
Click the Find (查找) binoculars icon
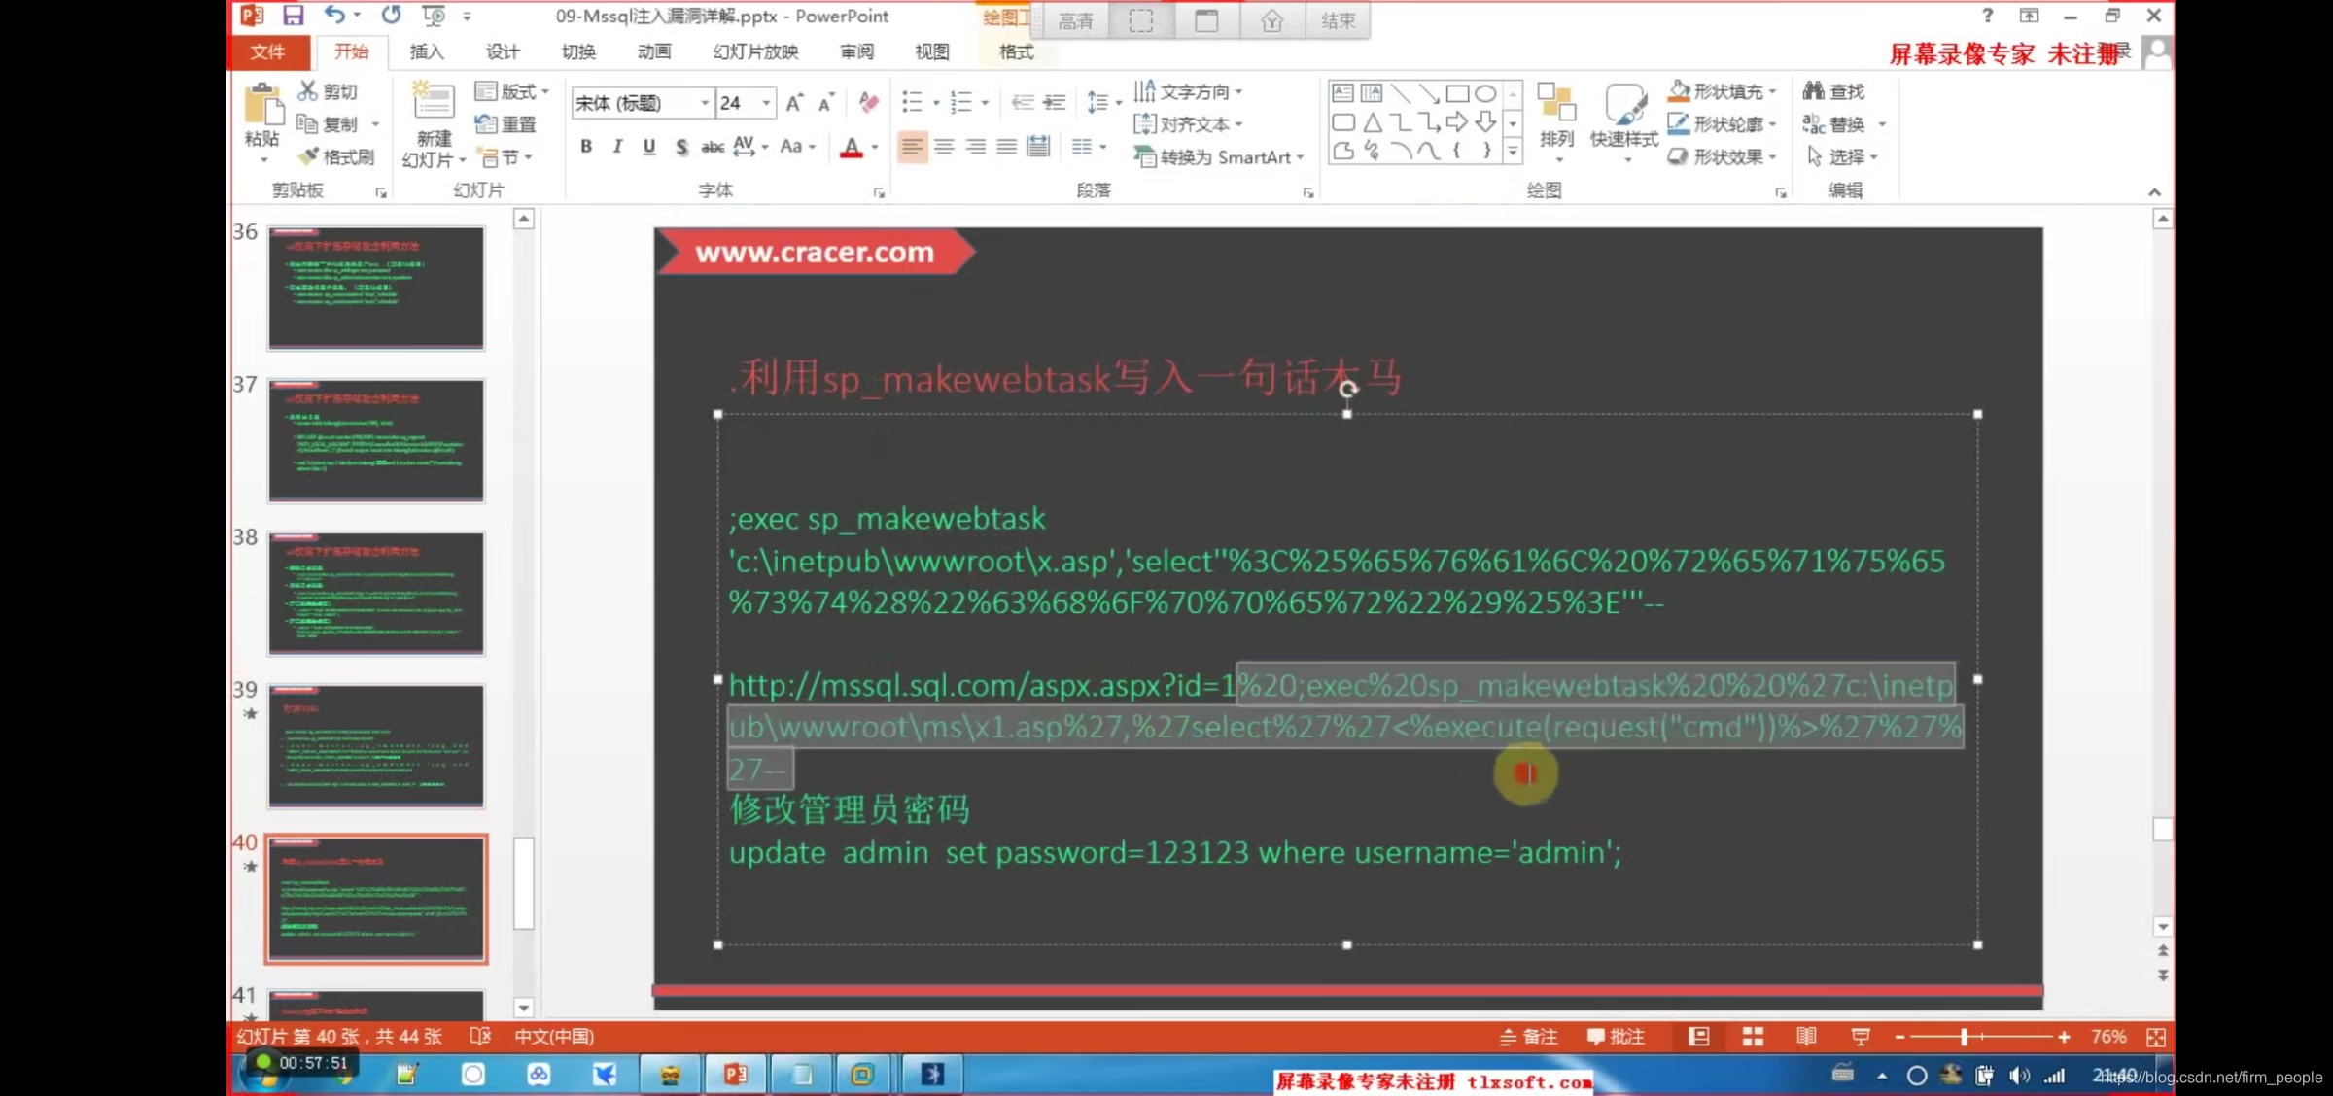point(1813,90)
